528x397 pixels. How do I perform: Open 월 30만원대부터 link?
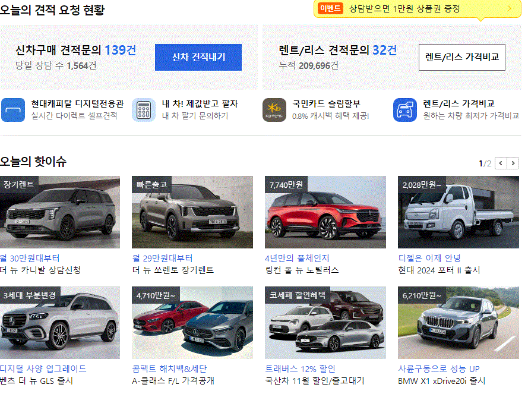[30, 259]
